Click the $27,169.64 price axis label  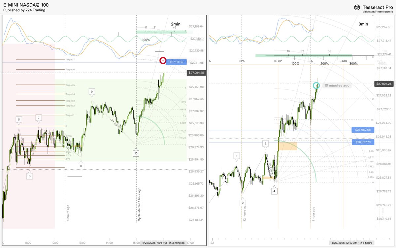pyautogui.click(x=196, y=26)
